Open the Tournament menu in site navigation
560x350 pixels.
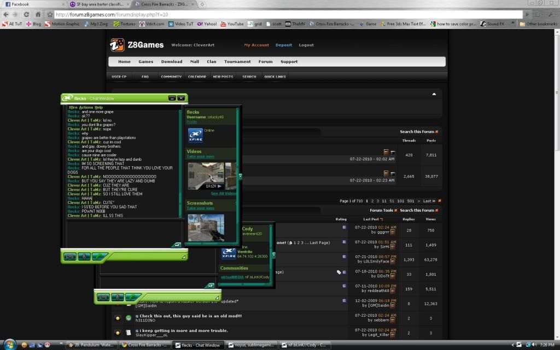(x=237, y=62)
